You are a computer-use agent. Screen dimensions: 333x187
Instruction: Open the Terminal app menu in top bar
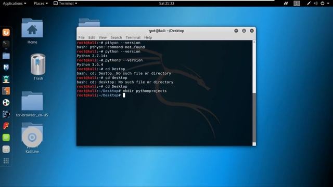(66, 4)
